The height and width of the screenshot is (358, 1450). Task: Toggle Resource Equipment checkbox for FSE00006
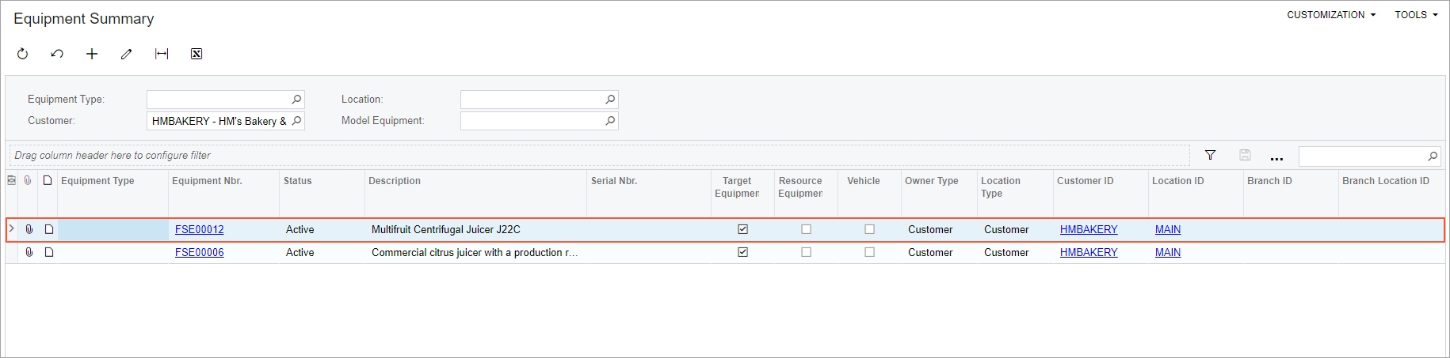coord(806,252)
